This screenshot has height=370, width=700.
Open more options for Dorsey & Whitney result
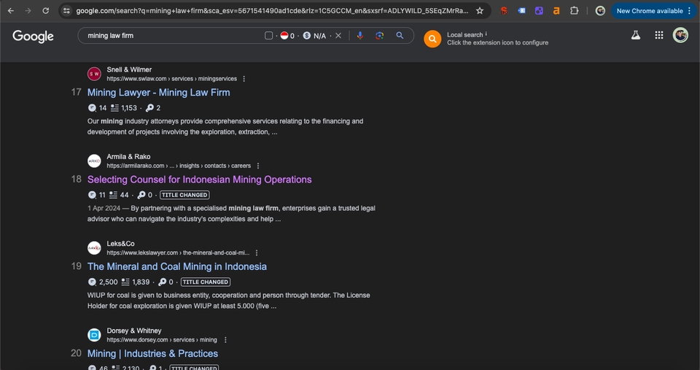(225, 340)
